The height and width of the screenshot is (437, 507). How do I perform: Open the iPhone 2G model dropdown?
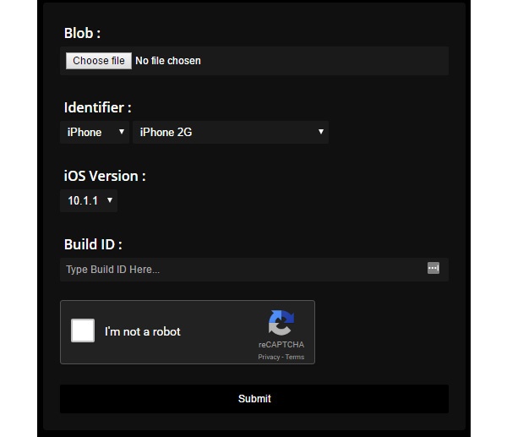(231, 133)
